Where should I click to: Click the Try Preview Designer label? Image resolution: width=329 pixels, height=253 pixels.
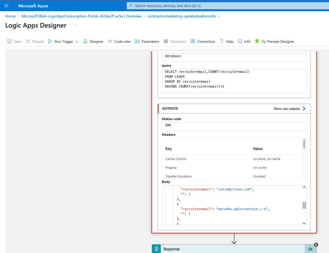[278, 41]
